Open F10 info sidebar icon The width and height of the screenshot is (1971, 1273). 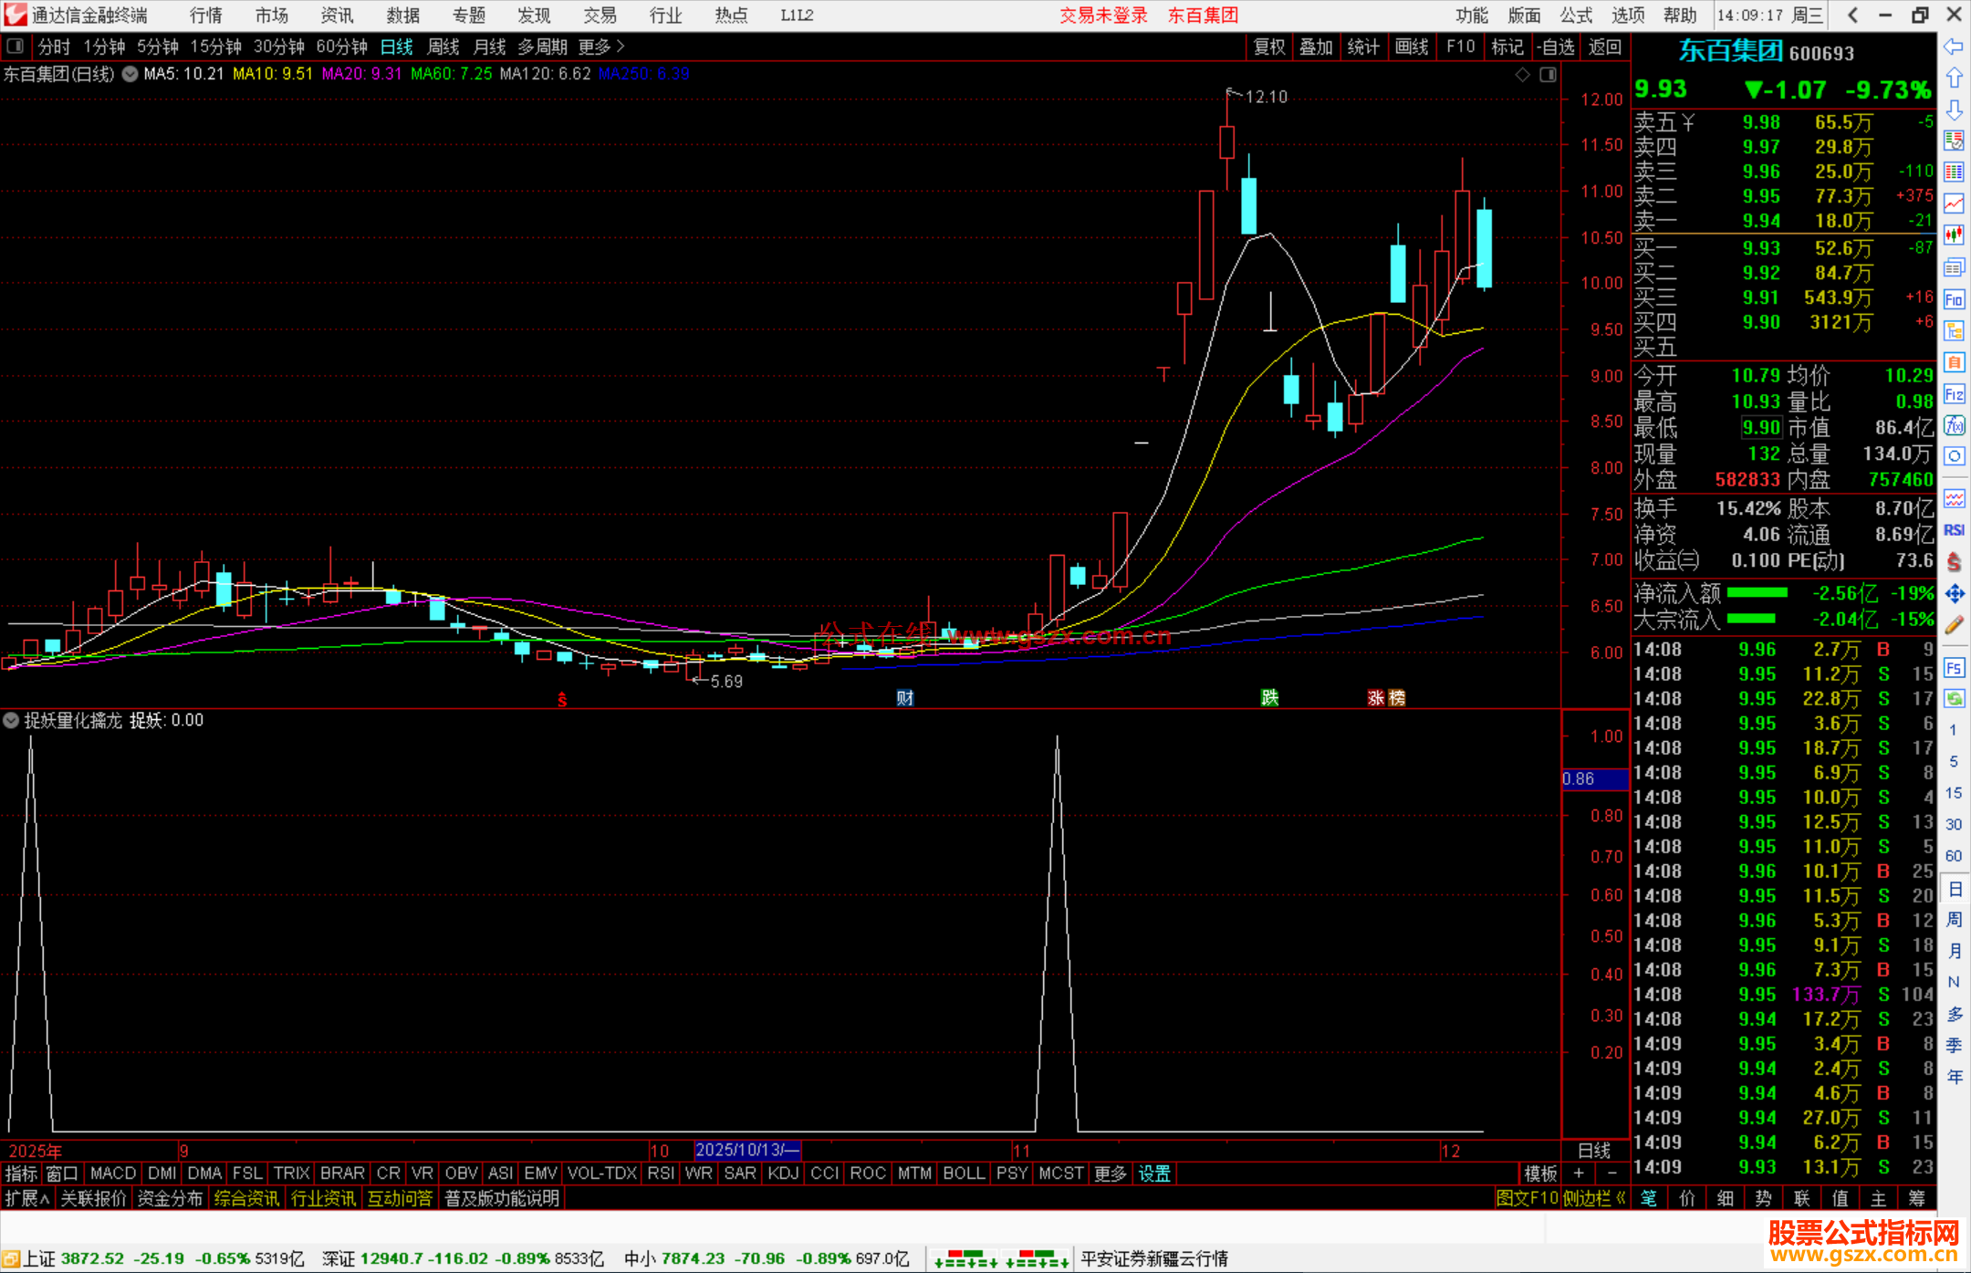(1954, 299)
